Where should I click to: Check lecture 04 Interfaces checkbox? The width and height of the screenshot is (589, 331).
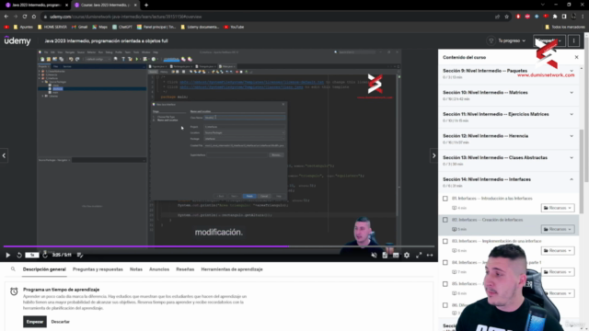(445, 262)
